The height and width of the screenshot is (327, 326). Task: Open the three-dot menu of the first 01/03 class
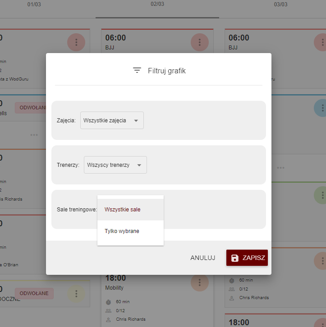(x=76, y=42)
